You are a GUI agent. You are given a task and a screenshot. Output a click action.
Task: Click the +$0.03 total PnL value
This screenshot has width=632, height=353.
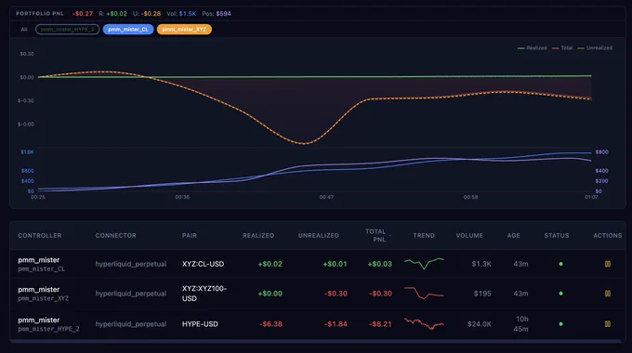click(x=380, y=264)
